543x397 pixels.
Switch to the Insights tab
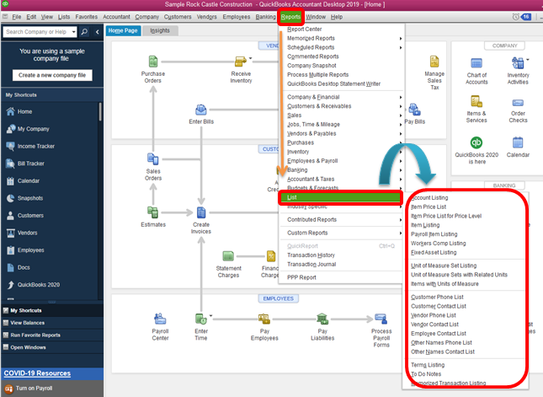(x=160, y=30)
